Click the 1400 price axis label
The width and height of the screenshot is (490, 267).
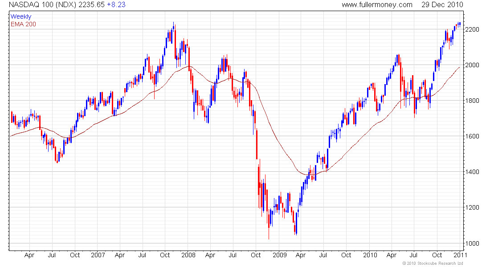point(472,172)
